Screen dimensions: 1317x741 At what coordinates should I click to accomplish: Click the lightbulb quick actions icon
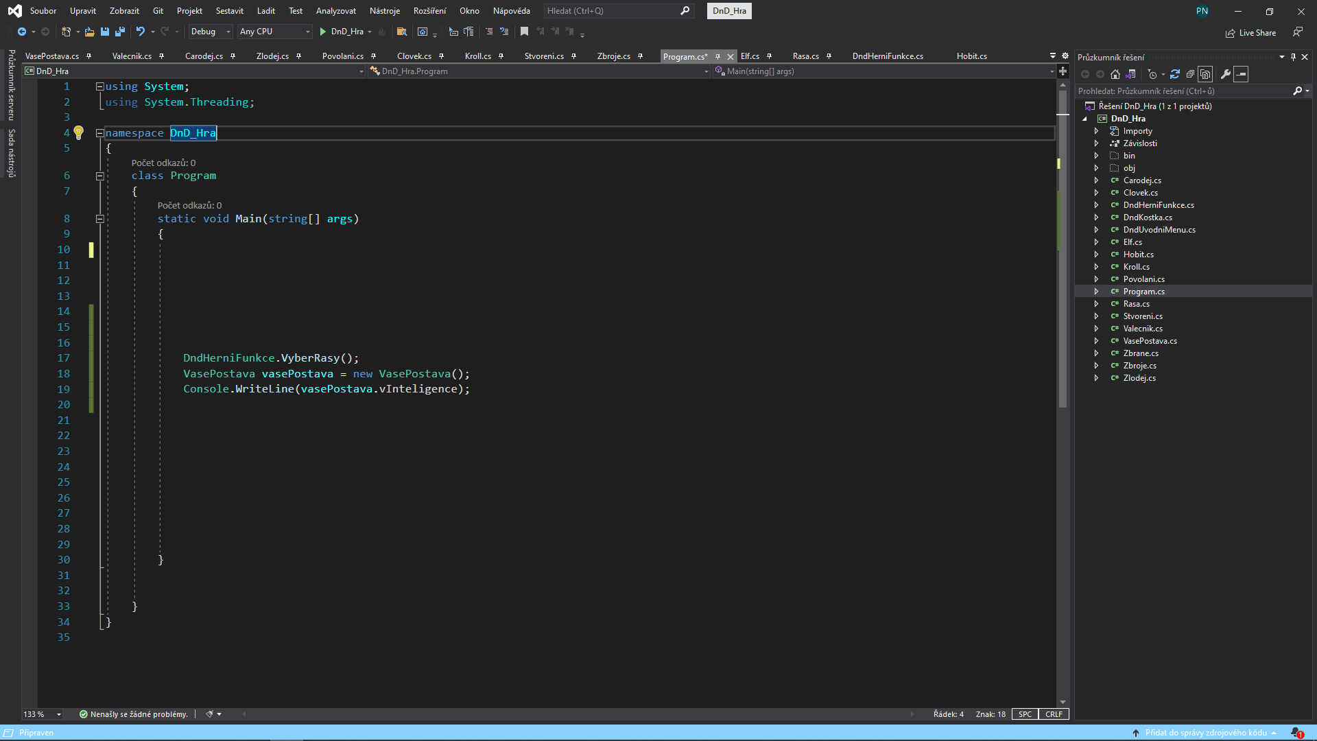tap(78, 132)
